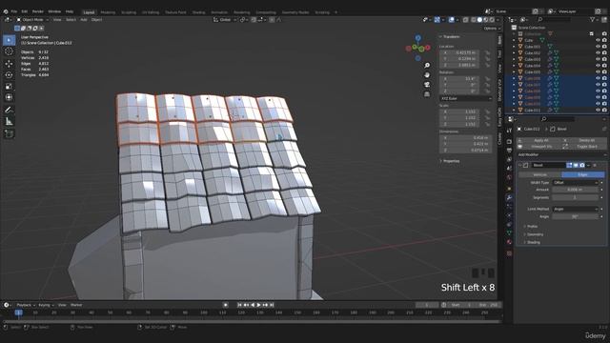Open the Global transform orientation dropdown
Screen dimensions: 610x343
(x=225, y=19)
